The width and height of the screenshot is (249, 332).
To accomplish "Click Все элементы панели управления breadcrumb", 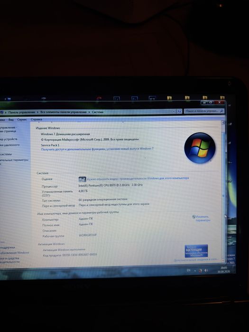I will (64, 112).
